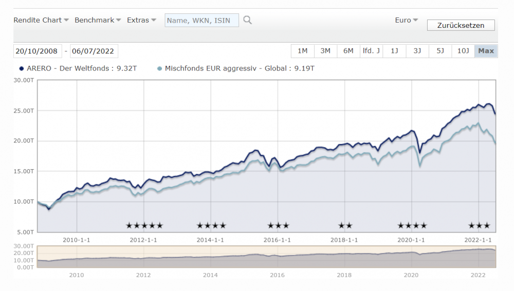Click the 2010-1-1 axis label
Screen dimensions: 514x291
[x=77, y=240]
